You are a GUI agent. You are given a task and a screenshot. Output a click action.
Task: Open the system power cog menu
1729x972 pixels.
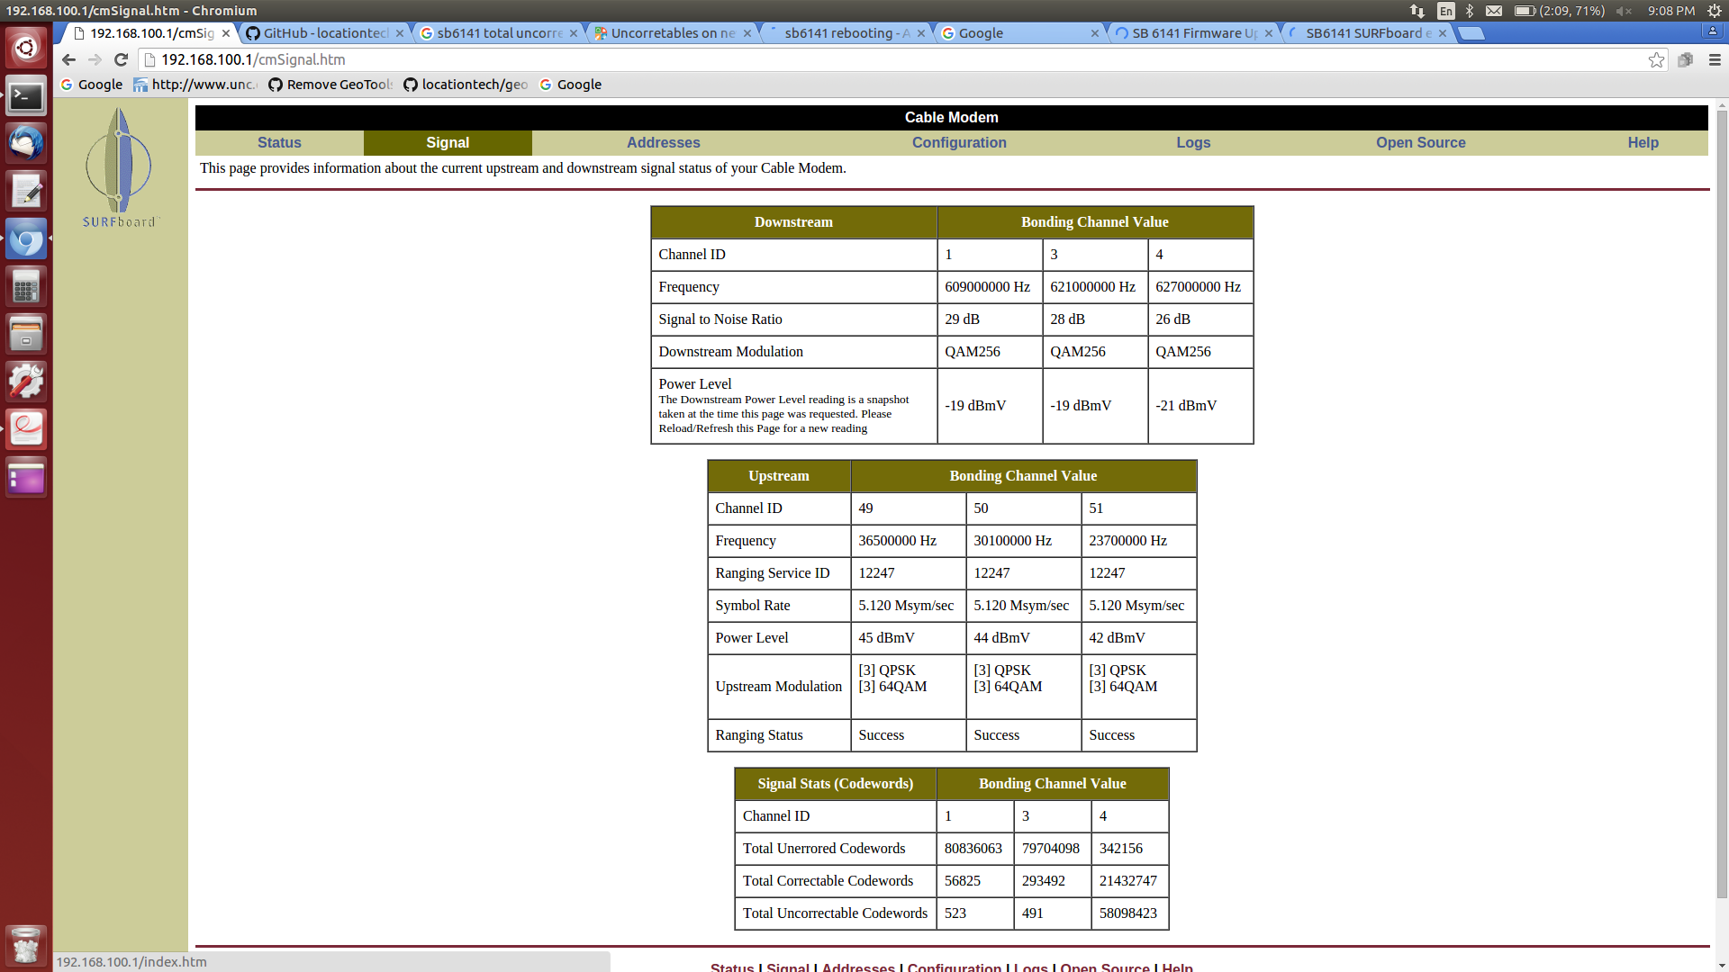pyautogui.click(x=1715, y=11)
